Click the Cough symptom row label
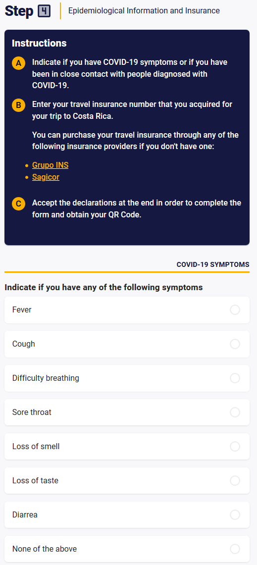The width and height of the screenshot is (257, 565). pyautogui.click(x=23, y=344)
